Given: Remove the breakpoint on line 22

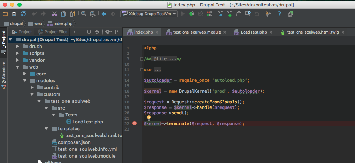Looking at the screenshot, I should click(134, 123).
